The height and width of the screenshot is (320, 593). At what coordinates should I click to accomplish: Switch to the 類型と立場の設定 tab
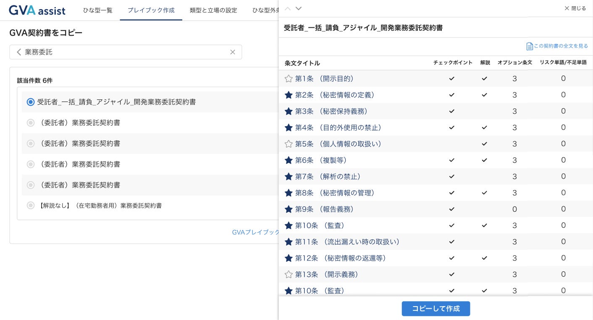(213, 10)
